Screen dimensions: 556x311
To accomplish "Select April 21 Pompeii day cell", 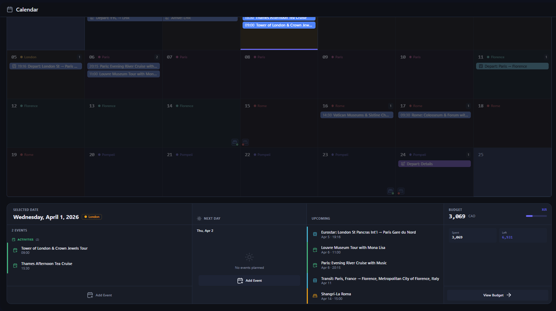I will (201, 172).
